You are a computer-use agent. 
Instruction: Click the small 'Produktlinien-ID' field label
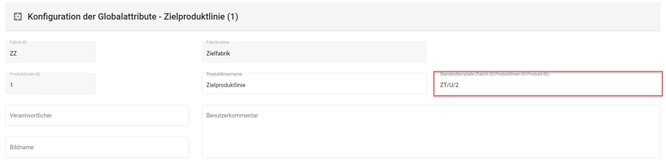coord(25,74)
